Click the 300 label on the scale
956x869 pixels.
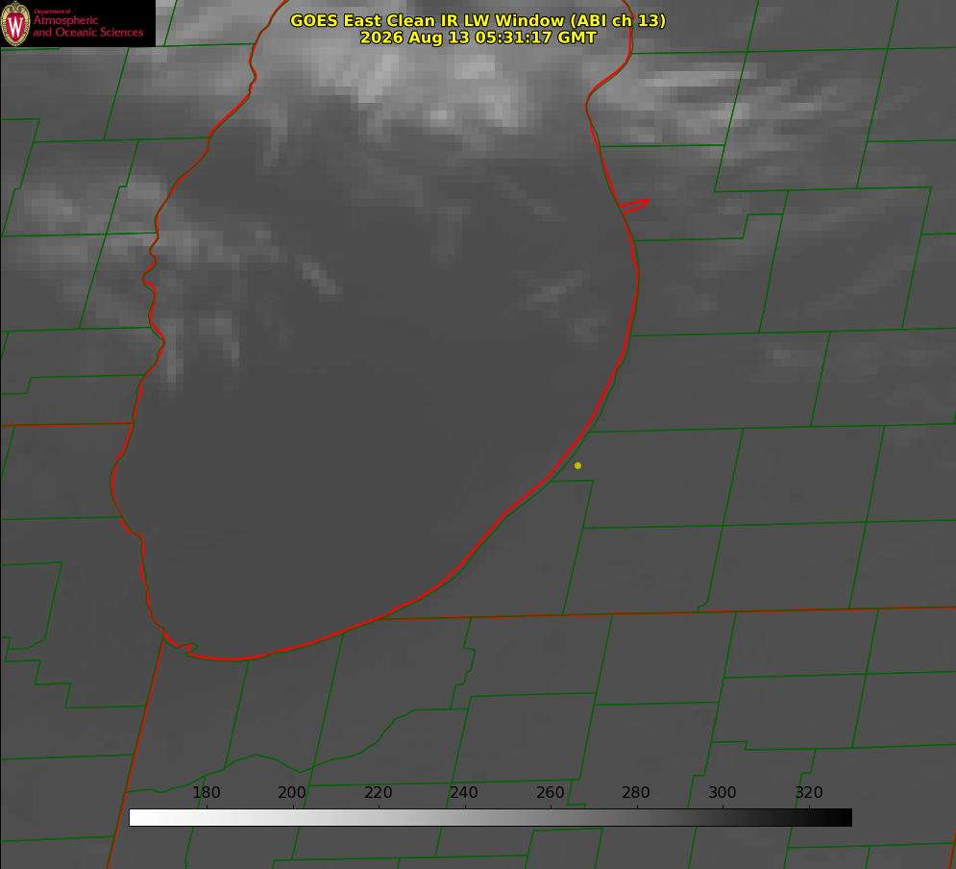(722, 792)
